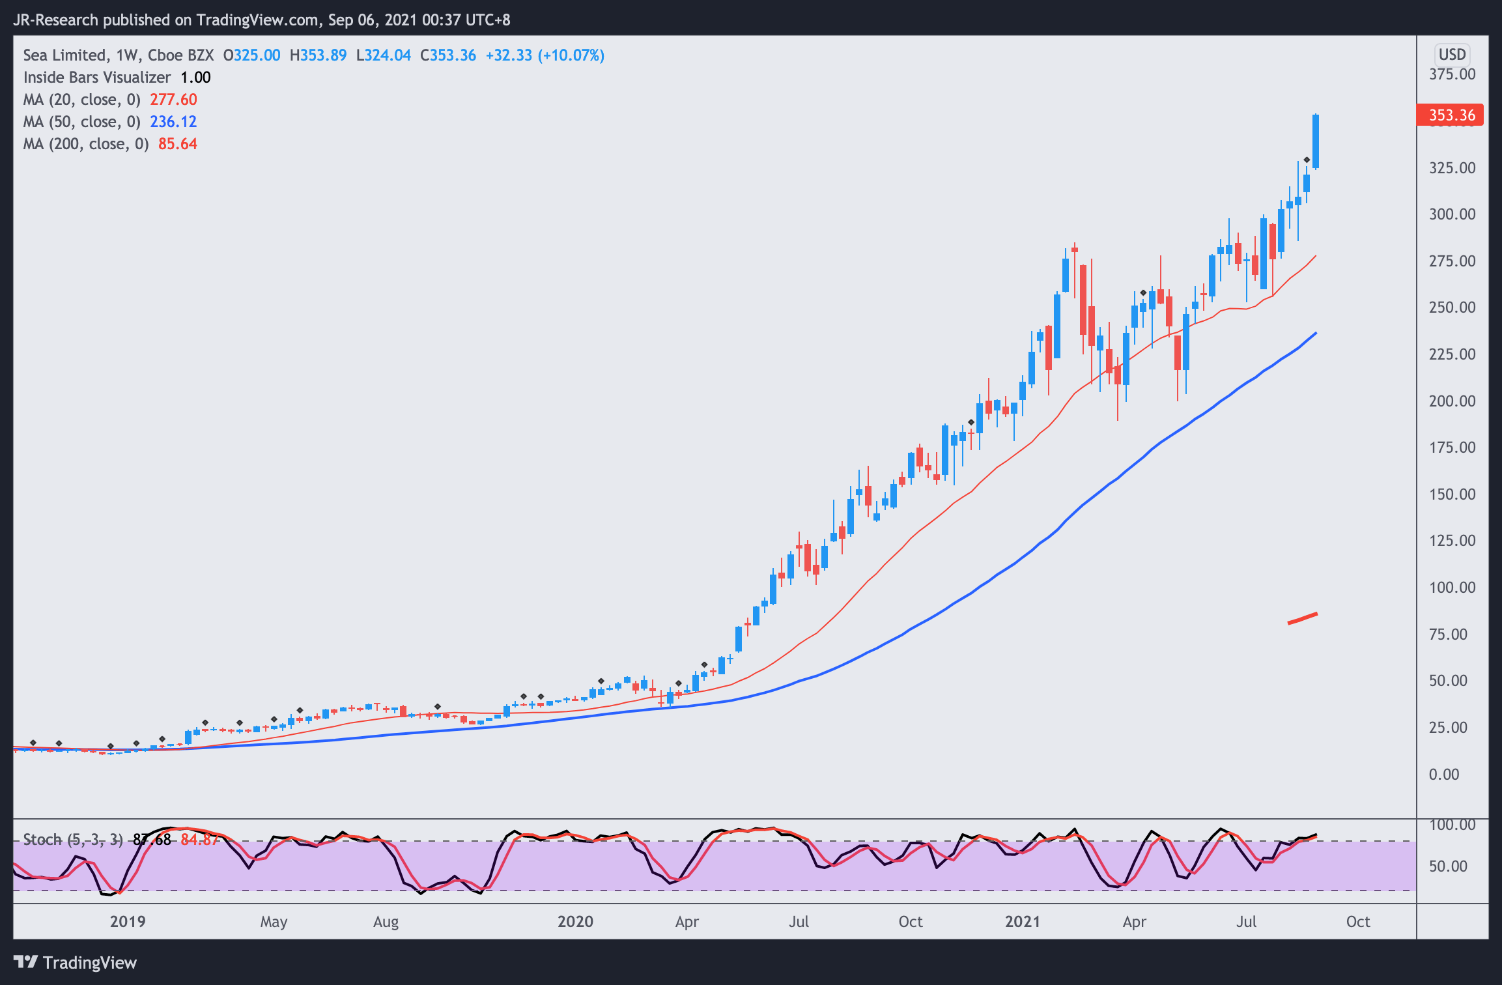The image size is (1502, 985).
Task: Click the 2020 time axis label
Action: pyautogui.click(x=575, y=922)
